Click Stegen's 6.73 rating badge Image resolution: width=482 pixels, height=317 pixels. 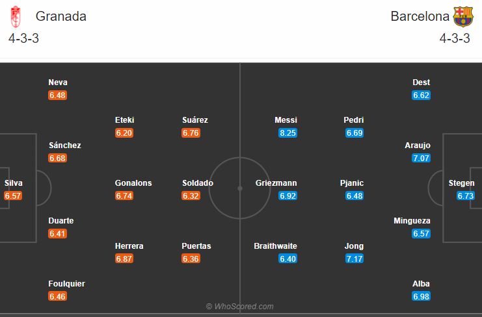point(465,196)
